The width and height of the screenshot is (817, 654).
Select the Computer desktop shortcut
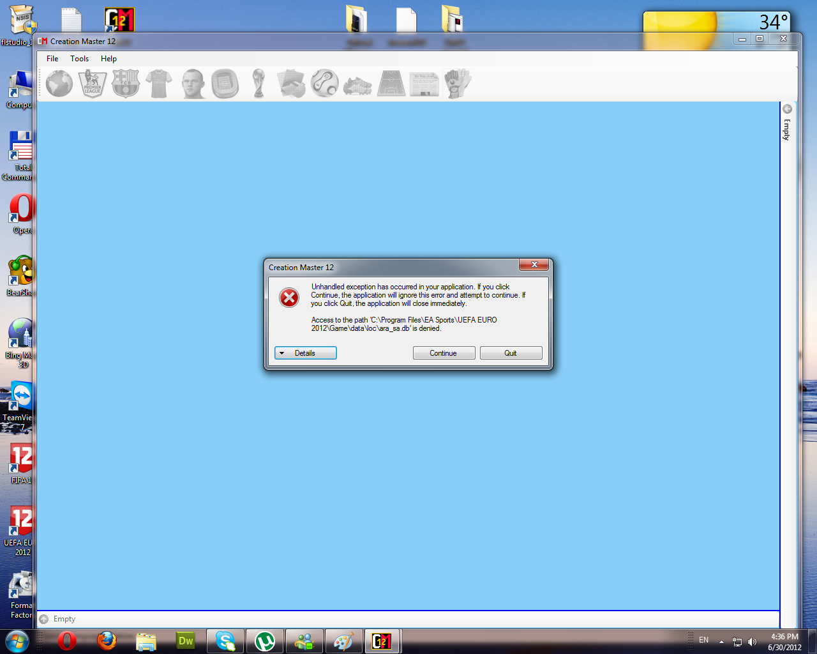[20, 89]
